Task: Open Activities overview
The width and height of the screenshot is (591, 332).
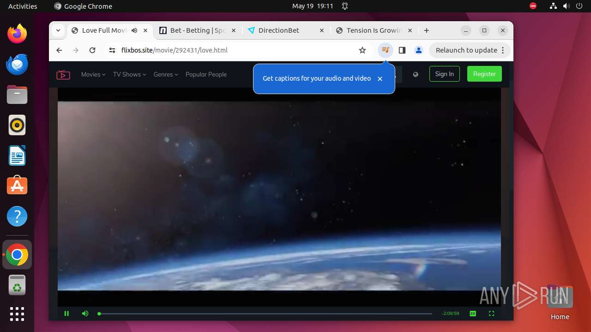Action: pos(23,6)
